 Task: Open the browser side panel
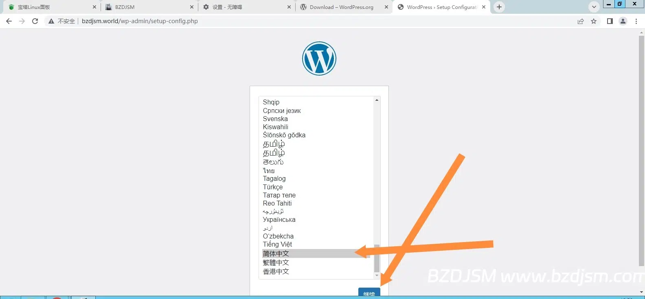[x=610, y=21]
